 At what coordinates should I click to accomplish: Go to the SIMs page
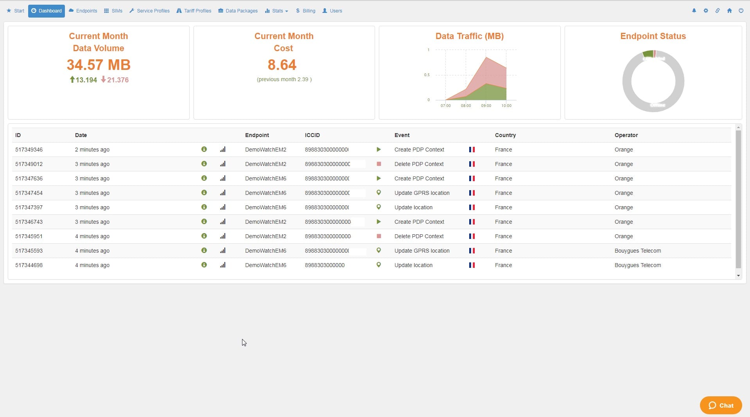pyautogui.click(x=113, y=11)
